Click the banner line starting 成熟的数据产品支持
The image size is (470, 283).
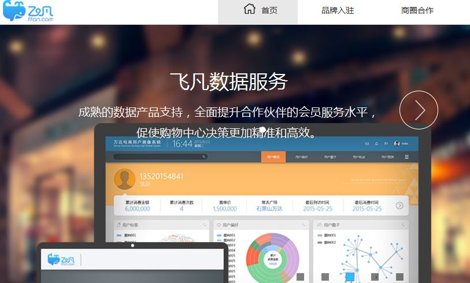pos(227,112)
